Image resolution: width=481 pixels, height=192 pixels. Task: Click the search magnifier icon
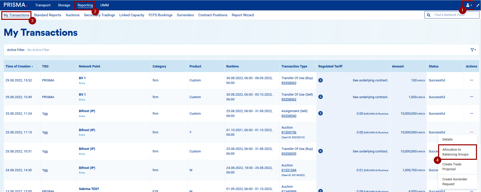[429, 15]
